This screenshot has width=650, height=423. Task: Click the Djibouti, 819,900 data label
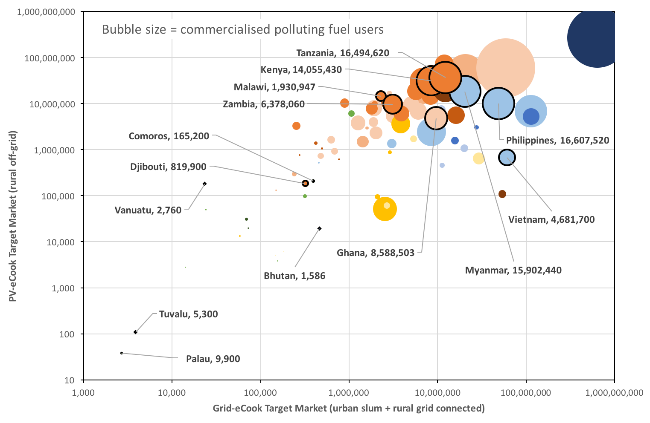(168, 167)
